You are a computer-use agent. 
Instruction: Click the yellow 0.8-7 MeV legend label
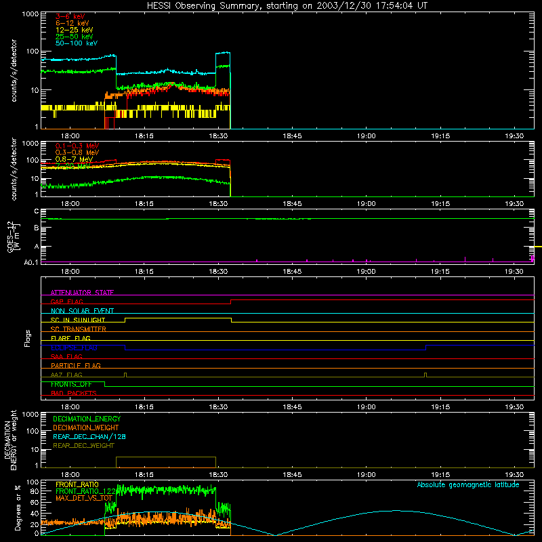[74, 159]
